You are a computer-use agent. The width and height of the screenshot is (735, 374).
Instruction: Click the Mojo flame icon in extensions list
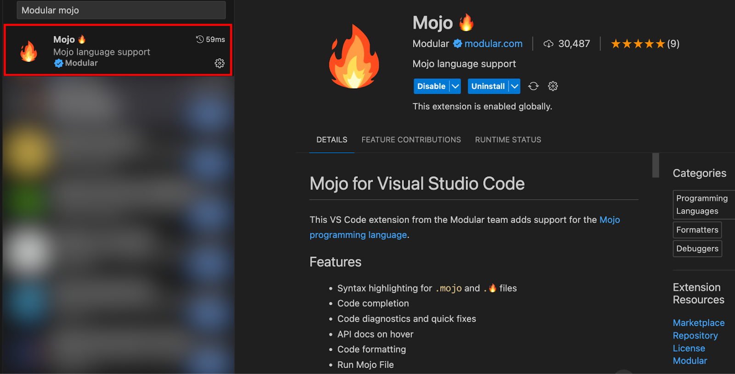(28, 51)
